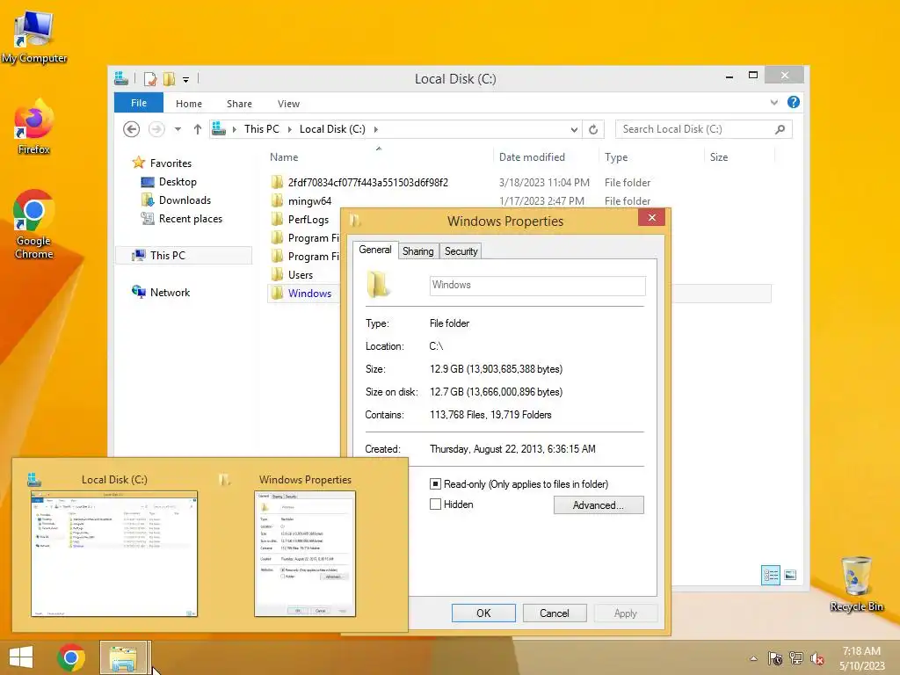Click the search magnifier icon
Image resolution: width=900 pixels, height=675 pixels.
tap(780, 129)
